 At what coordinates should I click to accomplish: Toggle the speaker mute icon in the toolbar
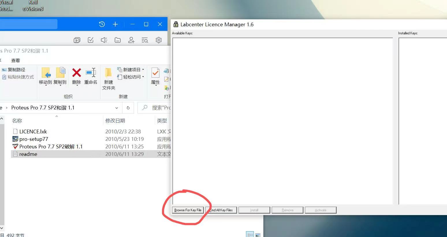point(104,40)
